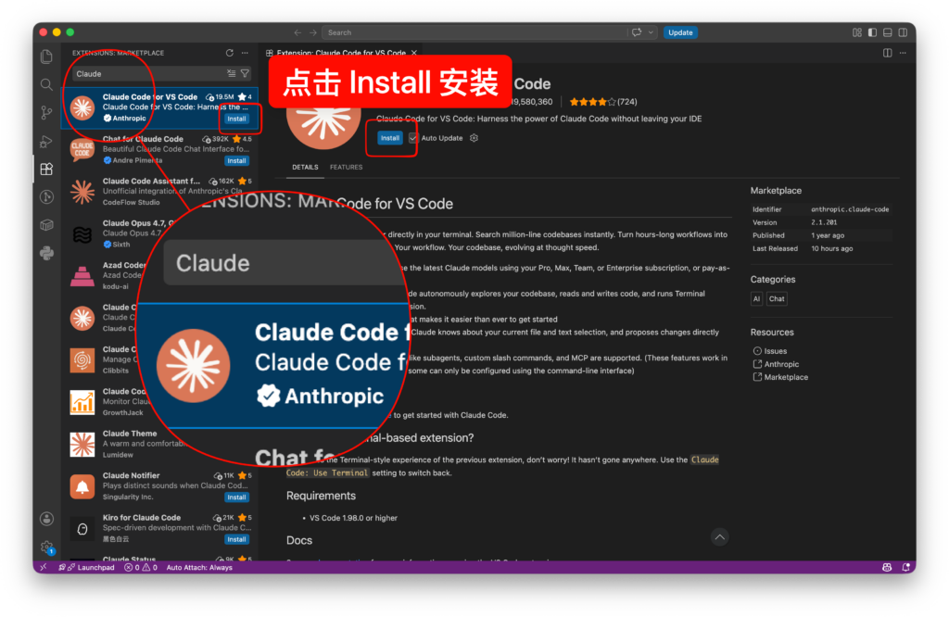The width and height of the screenshot is (949, 617).
Task: Open the Kiro for Claude Code list item
Action: [159, 528]
